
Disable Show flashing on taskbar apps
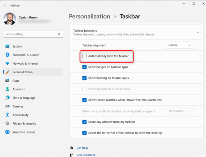(x=85, y=78)
